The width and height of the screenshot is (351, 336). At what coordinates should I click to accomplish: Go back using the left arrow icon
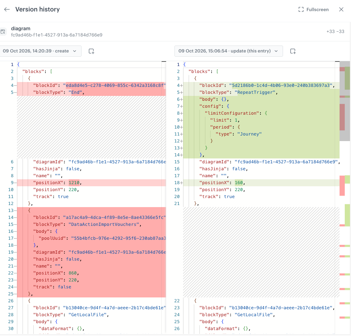click(x=7, y=9)
